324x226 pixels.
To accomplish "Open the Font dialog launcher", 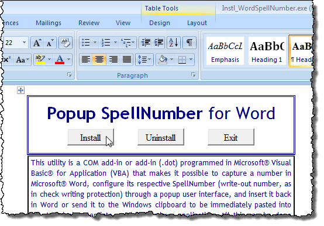I will [x=70, y=75].
